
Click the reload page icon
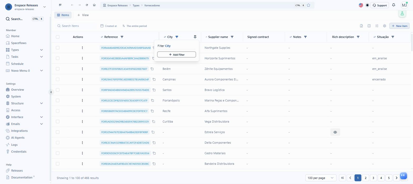87,5
